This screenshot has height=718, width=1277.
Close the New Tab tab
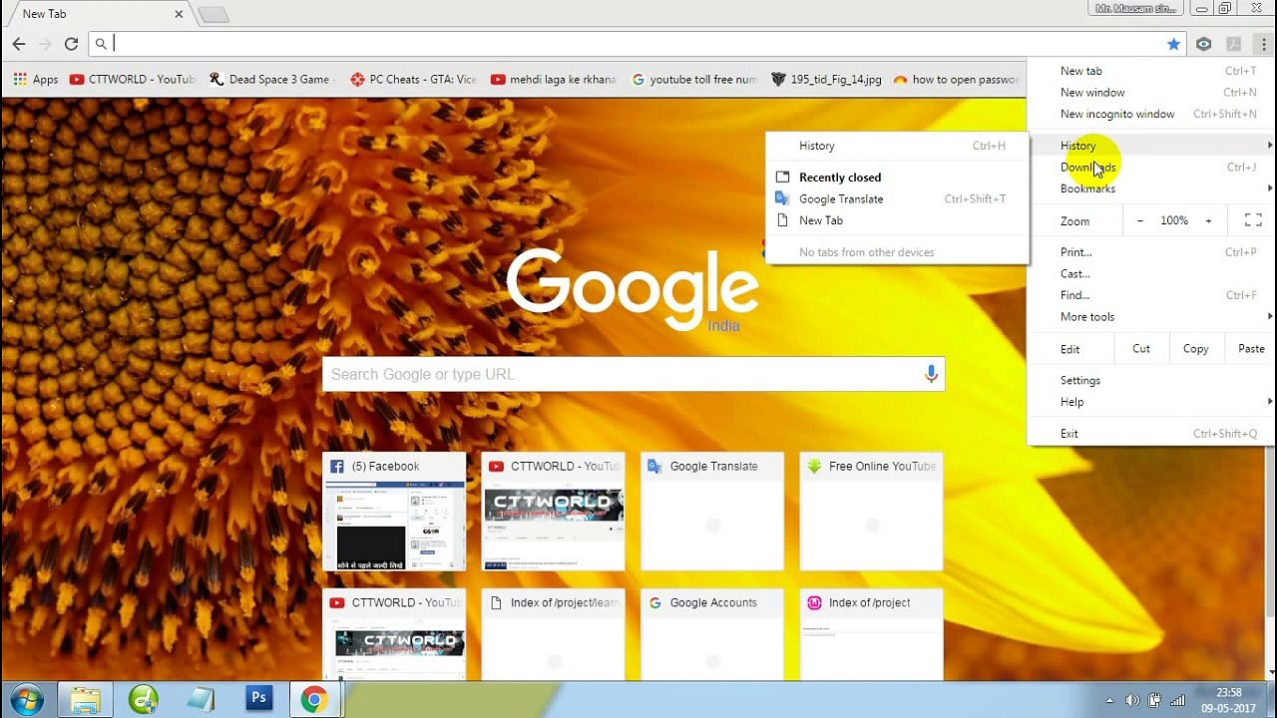click(180, 14)
